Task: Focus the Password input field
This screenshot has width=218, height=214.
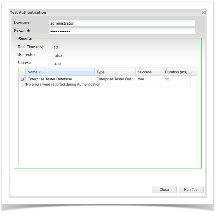Action: click(x=121, y=31)
